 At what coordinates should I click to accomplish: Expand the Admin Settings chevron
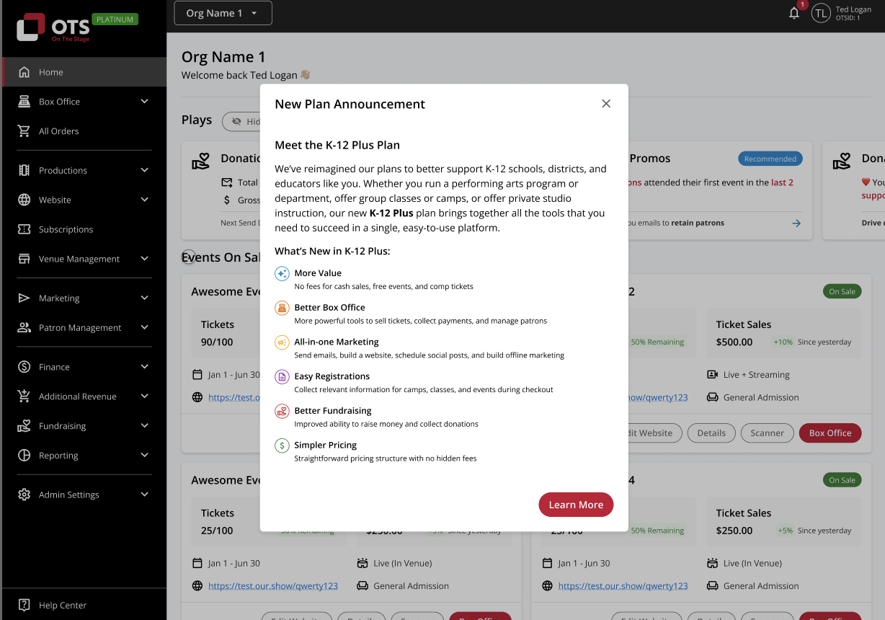click(x=144, y=495)
